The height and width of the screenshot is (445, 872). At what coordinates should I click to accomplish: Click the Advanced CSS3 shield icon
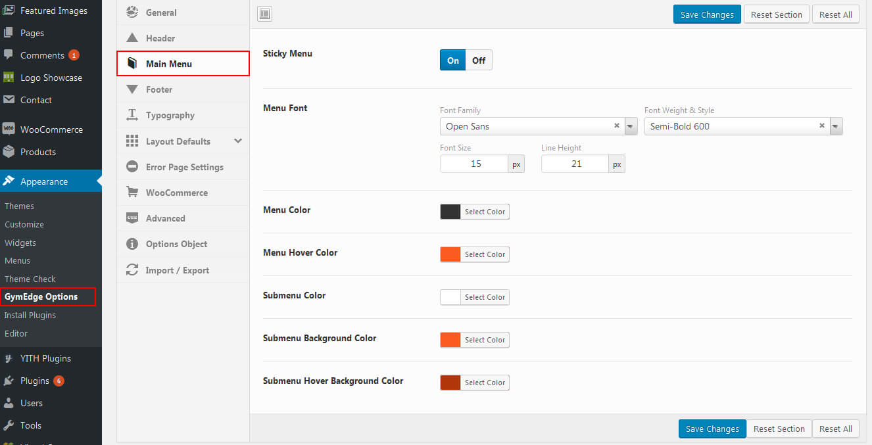pyautogui.click(x=132, y=218)
